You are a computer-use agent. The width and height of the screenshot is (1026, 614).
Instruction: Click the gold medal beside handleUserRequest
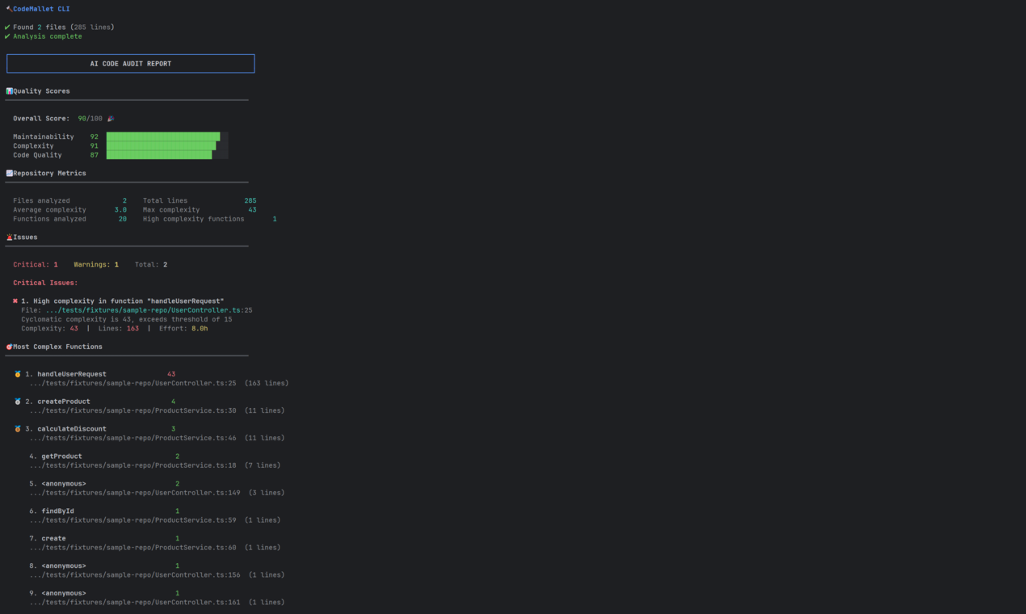pyautogui.click(x=16, y=373)
